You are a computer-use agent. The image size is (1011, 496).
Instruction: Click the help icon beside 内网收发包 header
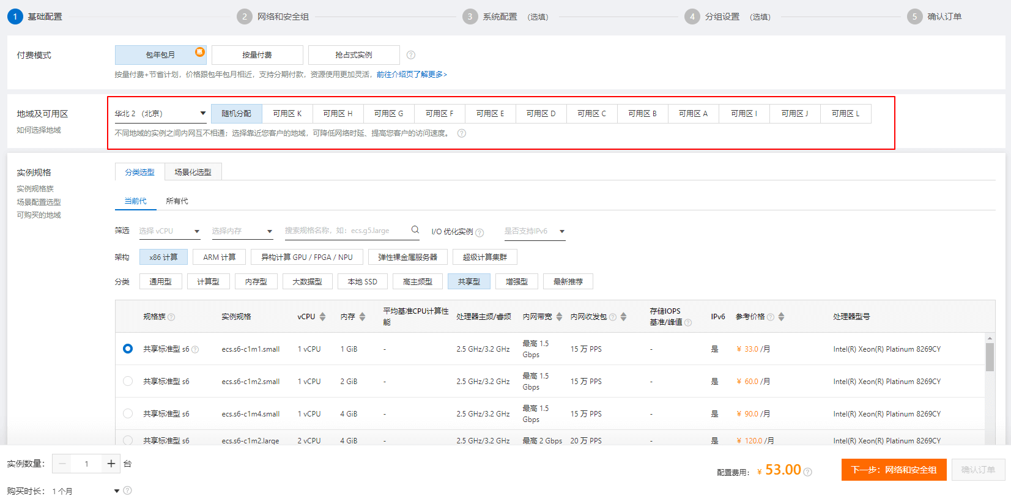pyautogui.click(x=613, y=317)
